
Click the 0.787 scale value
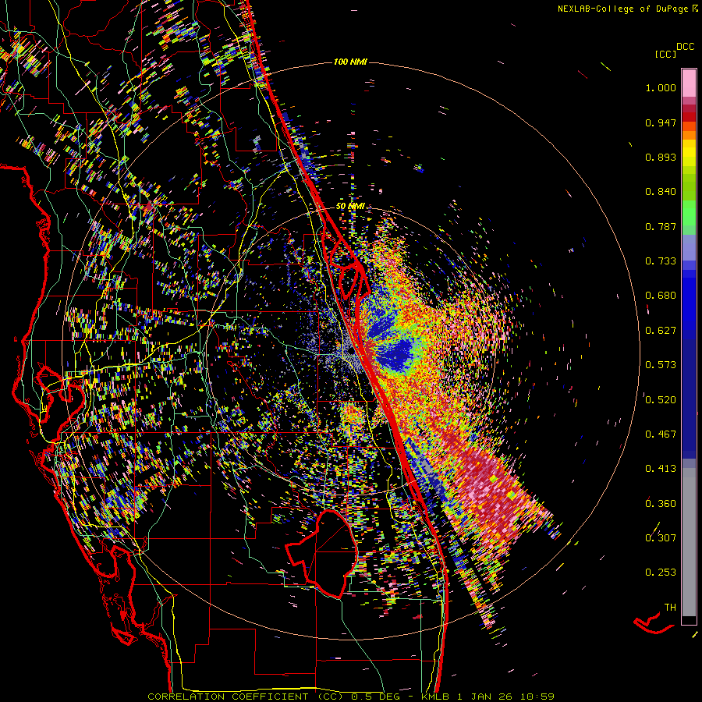(x=661, y=226)
